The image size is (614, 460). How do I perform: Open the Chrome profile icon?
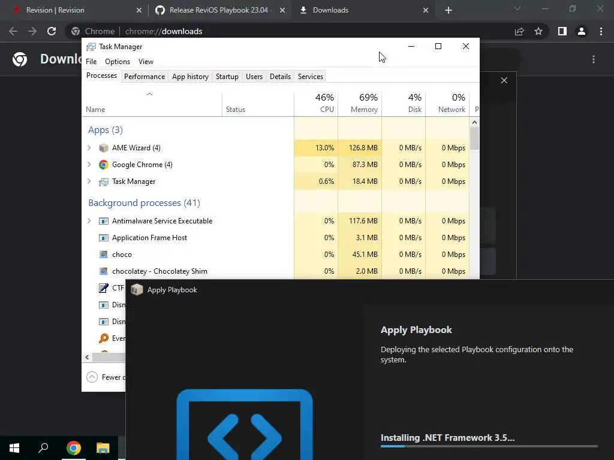582,31
